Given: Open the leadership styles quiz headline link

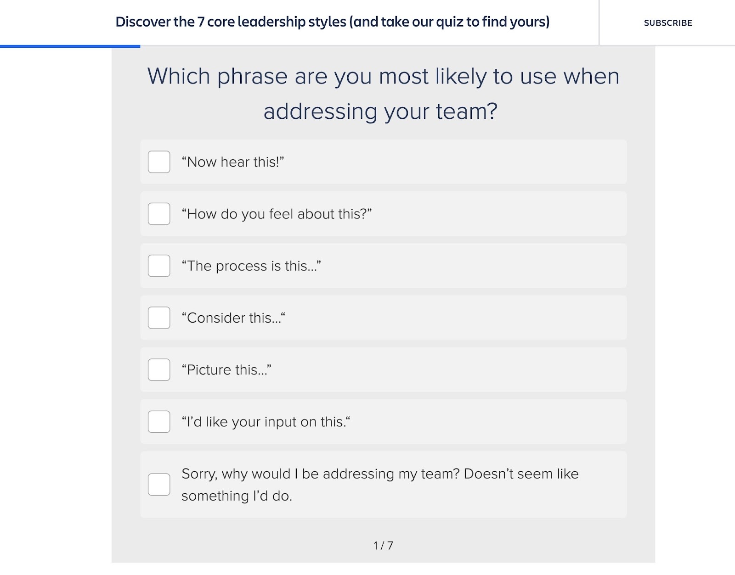Looking at the screenshot, I should [333, 21].
